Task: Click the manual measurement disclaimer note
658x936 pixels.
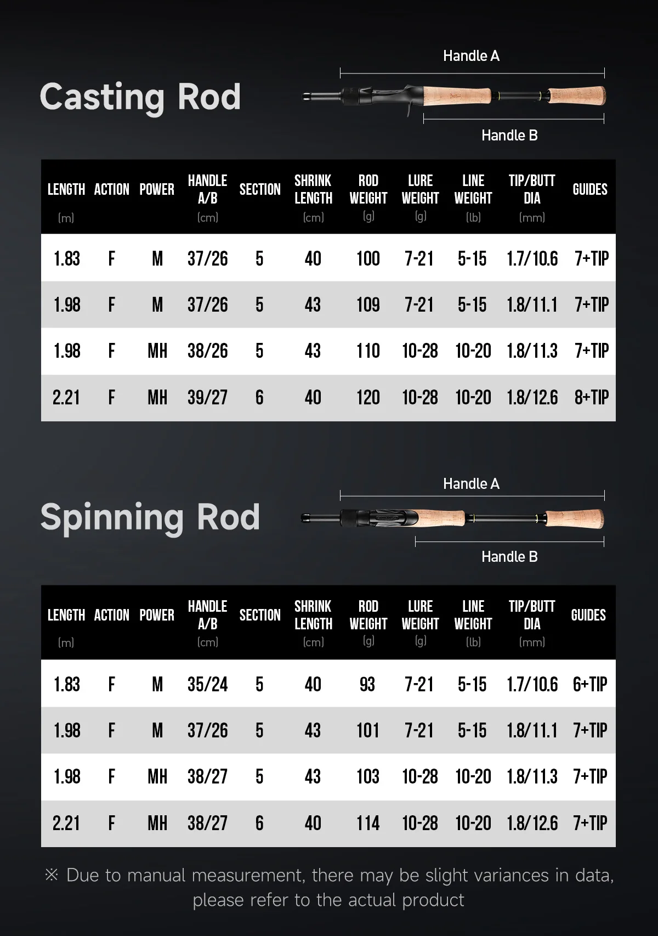Action: [328, 887]
